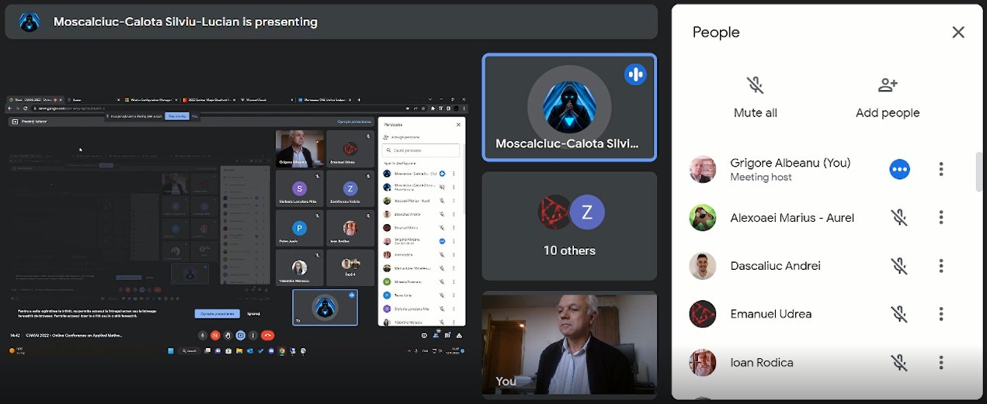Select the Moscalciuc-Calota Silviu video tile

point(569,107)
